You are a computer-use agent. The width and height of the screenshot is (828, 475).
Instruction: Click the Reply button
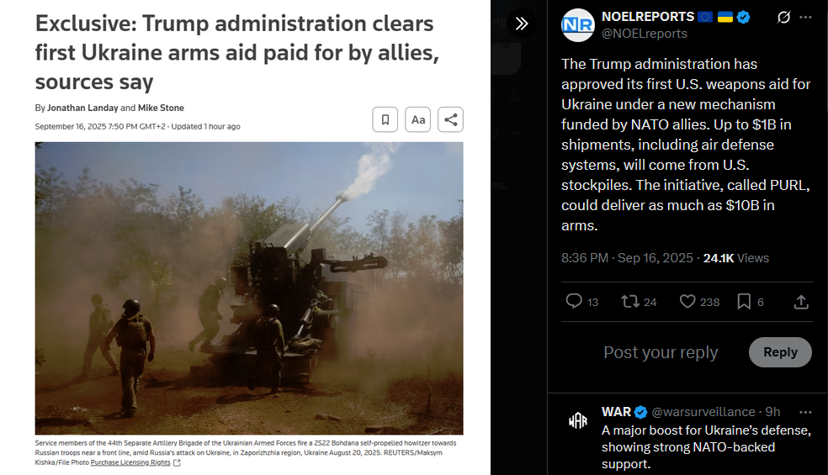pos(780,352)
